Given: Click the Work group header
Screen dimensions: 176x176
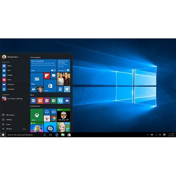Looking at the screenshot, I should [x=32, y=95].
